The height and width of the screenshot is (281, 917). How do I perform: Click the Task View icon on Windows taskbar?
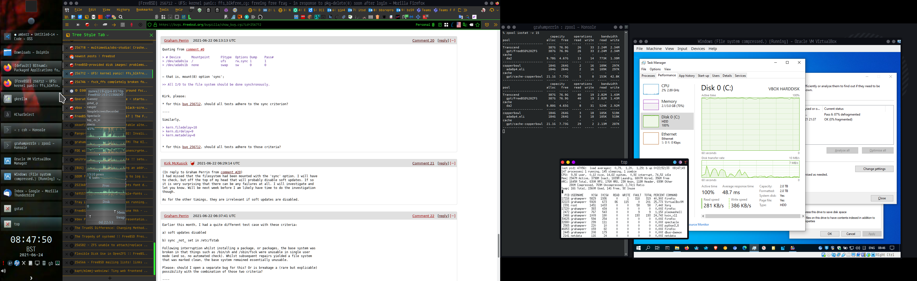[x=658, y=248]
